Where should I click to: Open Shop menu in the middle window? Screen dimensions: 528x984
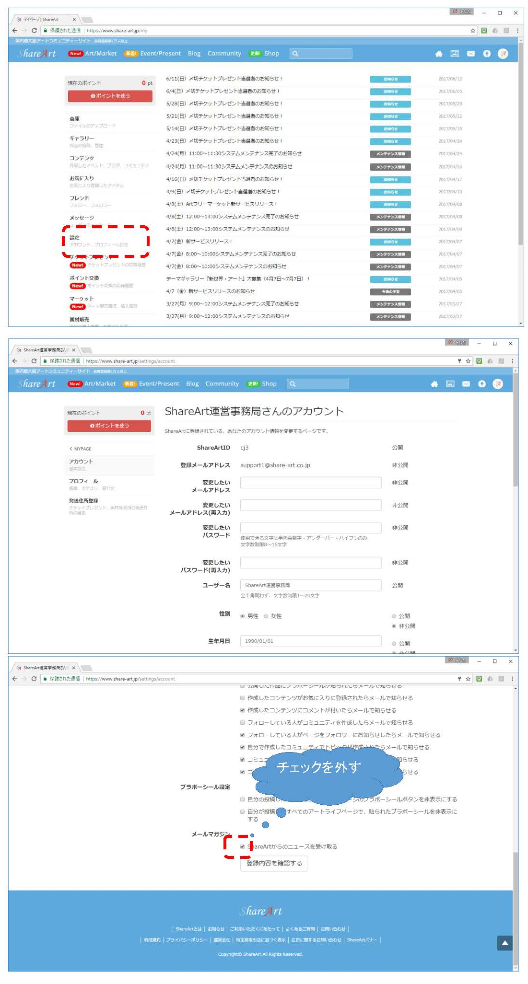269,384
